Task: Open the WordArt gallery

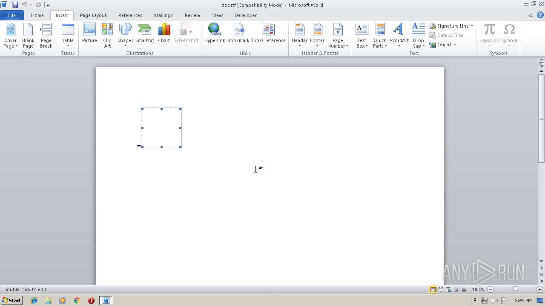Action: click(399, 36)
